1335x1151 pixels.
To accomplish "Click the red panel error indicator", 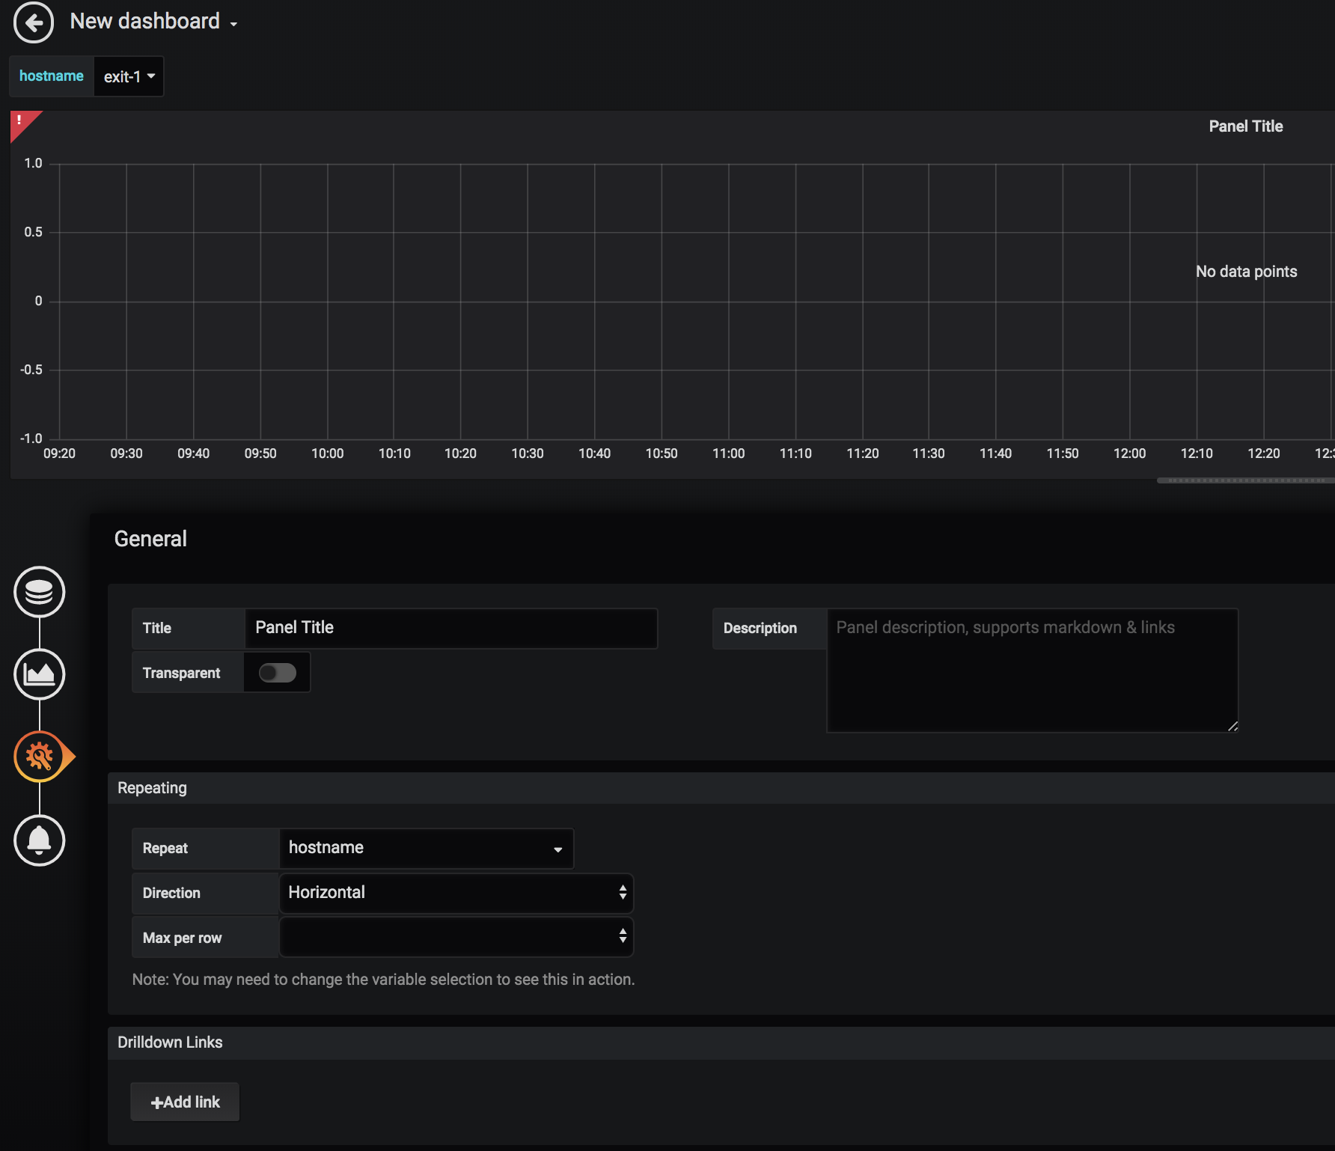I will pyautogui.click(x=20, y=121).
